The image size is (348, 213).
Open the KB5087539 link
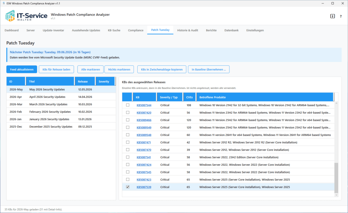[x=144, y=187]
